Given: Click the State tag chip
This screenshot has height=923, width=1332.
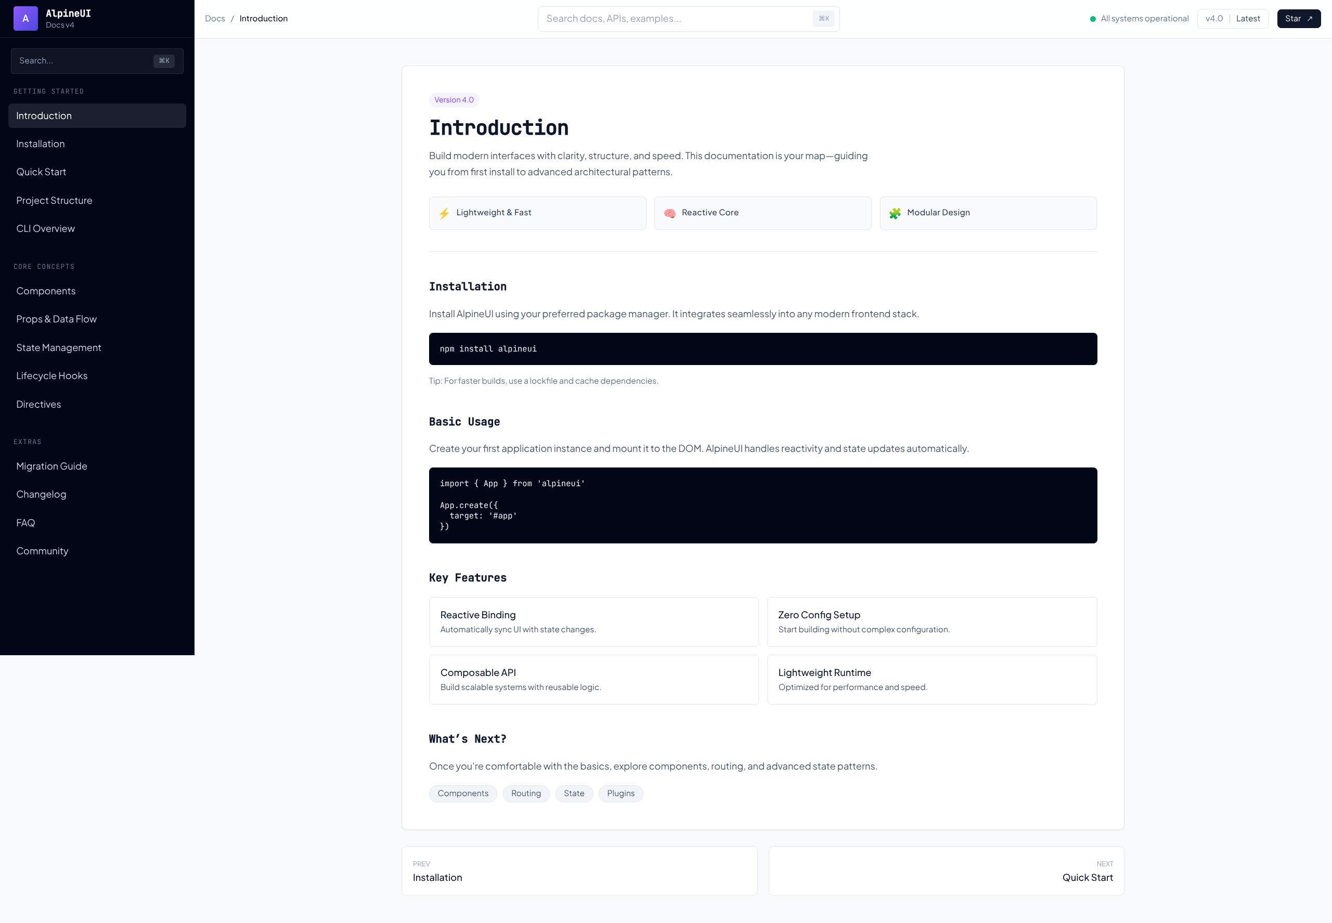Looking at the screenshot, I should 574,794.
